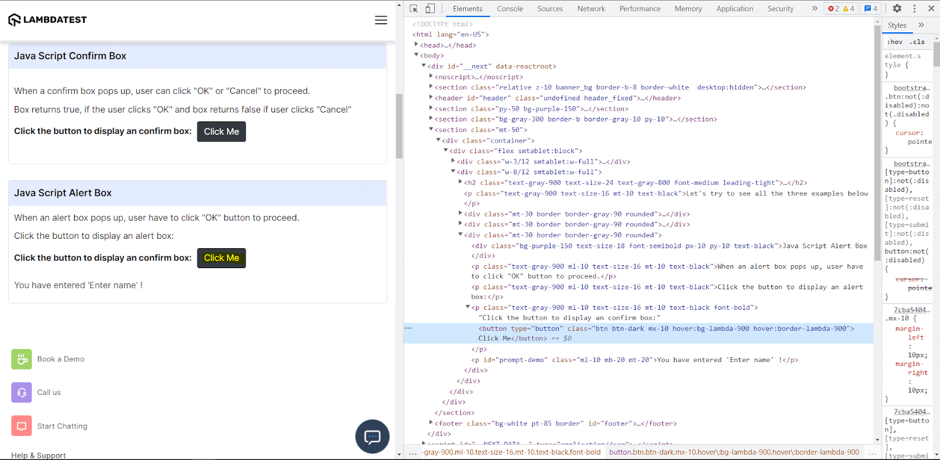This screenshot has height=460, width=940.
Task: Click the Book a Demo icon
Action: 22,359
